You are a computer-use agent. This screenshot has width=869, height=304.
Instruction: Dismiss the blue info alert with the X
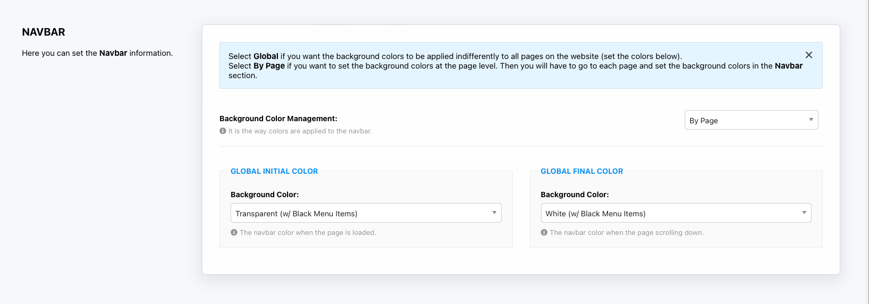point(808,55)
